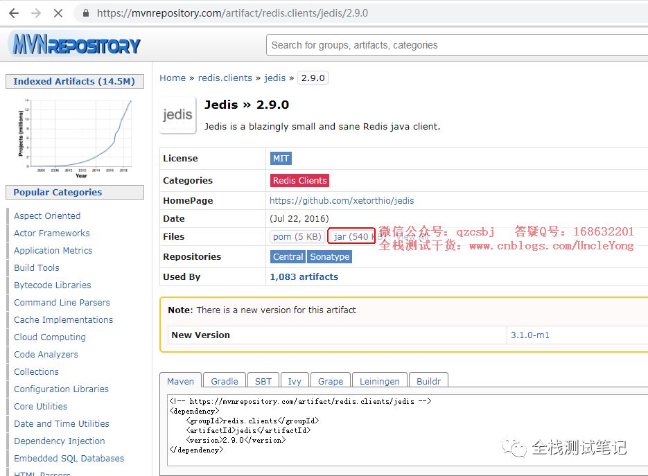
Task: Open Aspect Oriented category
Action: point(47,215)
